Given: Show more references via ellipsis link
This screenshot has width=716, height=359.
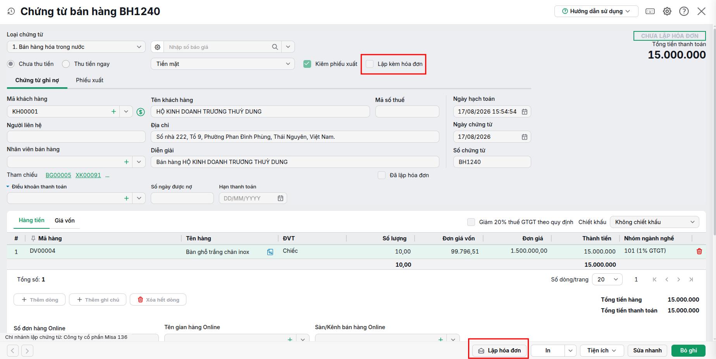Looking at the screenshot, I should [107, 176].
